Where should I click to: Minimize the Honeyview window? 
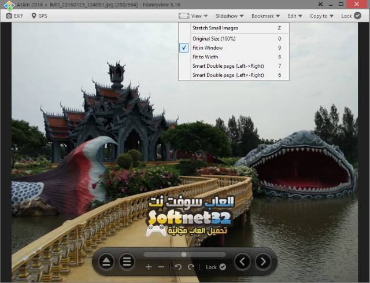[331, 4]
